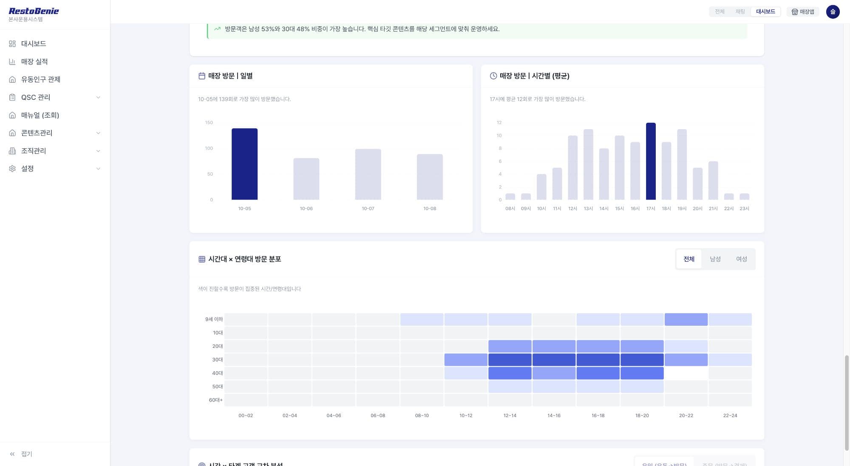850x466 pixels.
Task: Click the 9세 이하 heatmap cell at 20~22
Action: (x=686, y=319)
